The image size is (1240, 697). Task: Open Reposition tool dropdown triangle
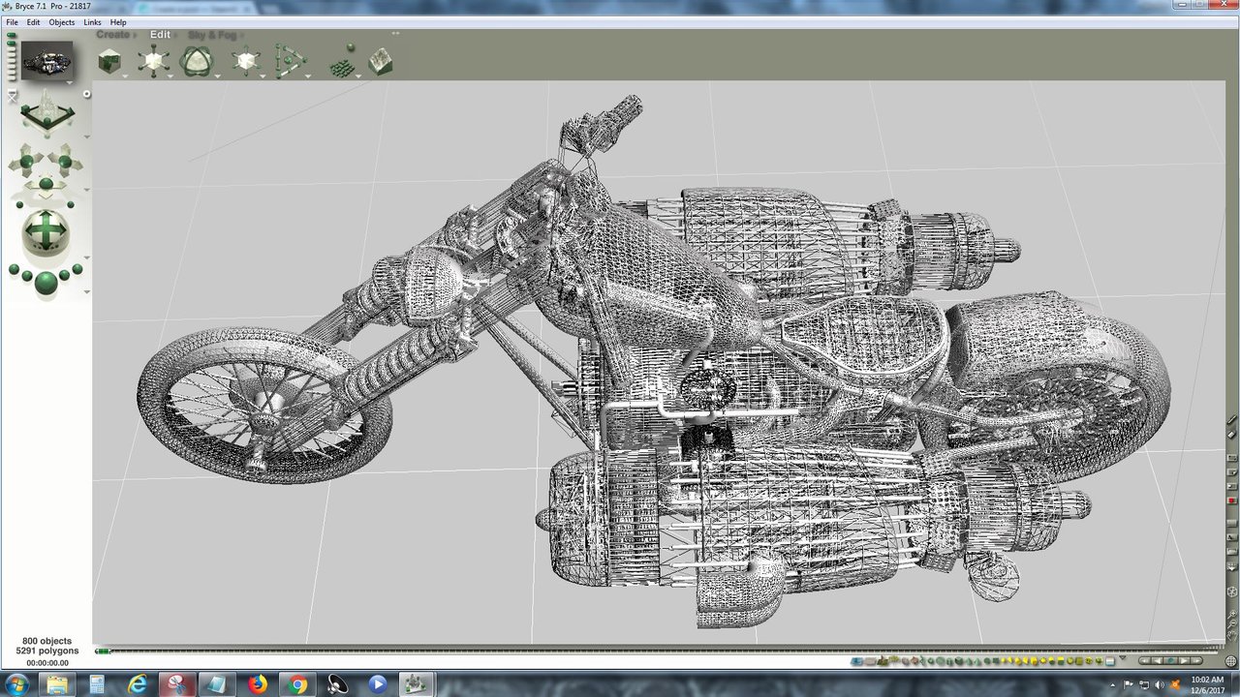pos(263,76)
